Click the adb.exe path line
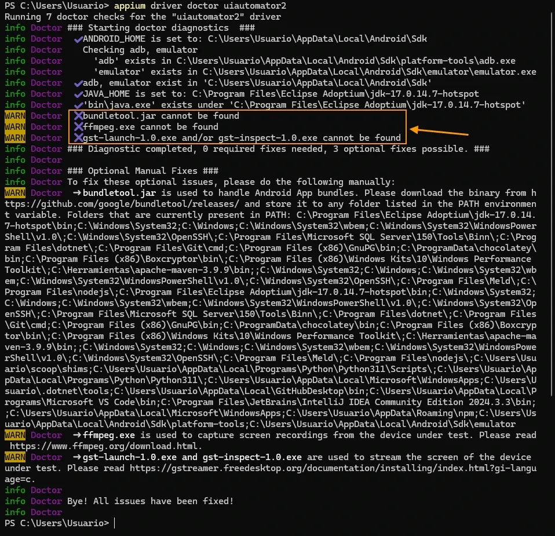This screenshot has height=536, width=555. pyautogui.click(x=304, y=60)
